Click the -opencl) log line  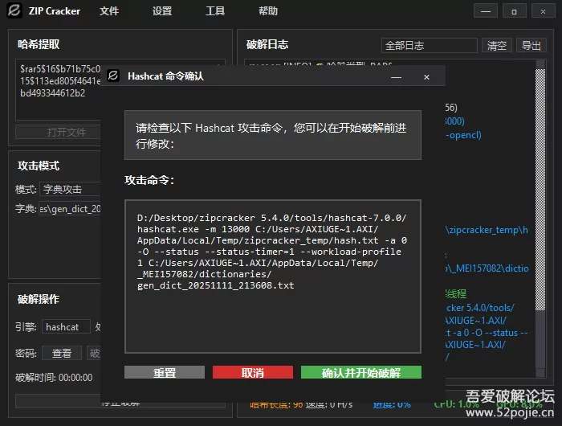point(463,135)
